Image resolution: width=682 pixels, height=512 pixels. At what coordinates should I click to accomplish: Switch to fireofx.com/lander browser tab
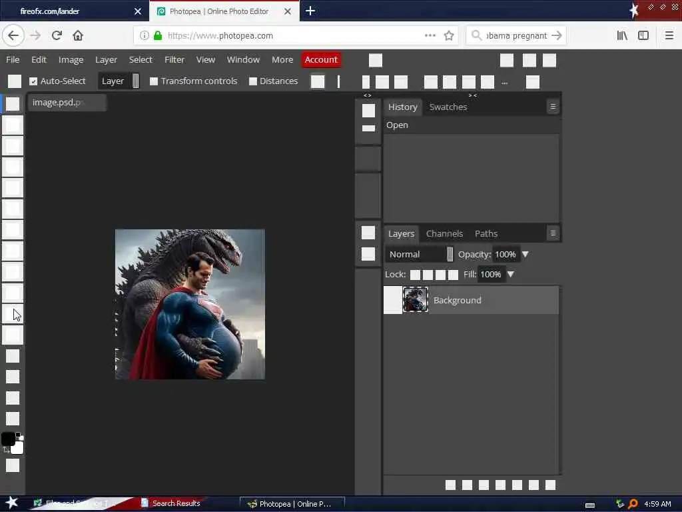pos(74,11)
